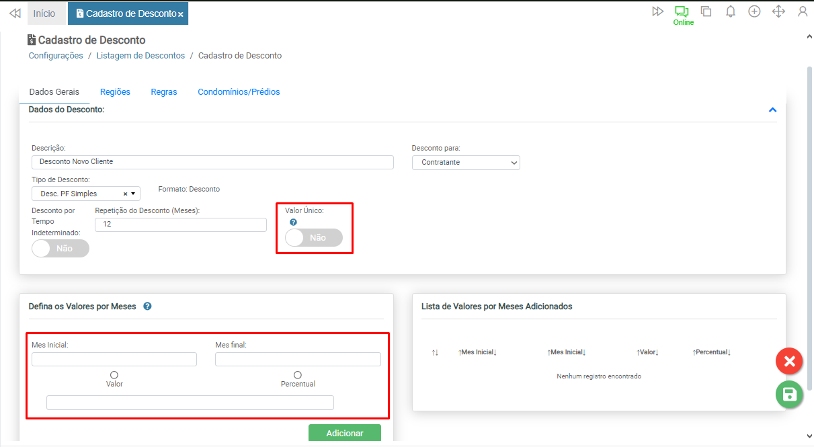Image resolution: width=814 pixels, height=447 pixels.
Task: Click the green Adicionar button
Action: [x=345, y=434]
